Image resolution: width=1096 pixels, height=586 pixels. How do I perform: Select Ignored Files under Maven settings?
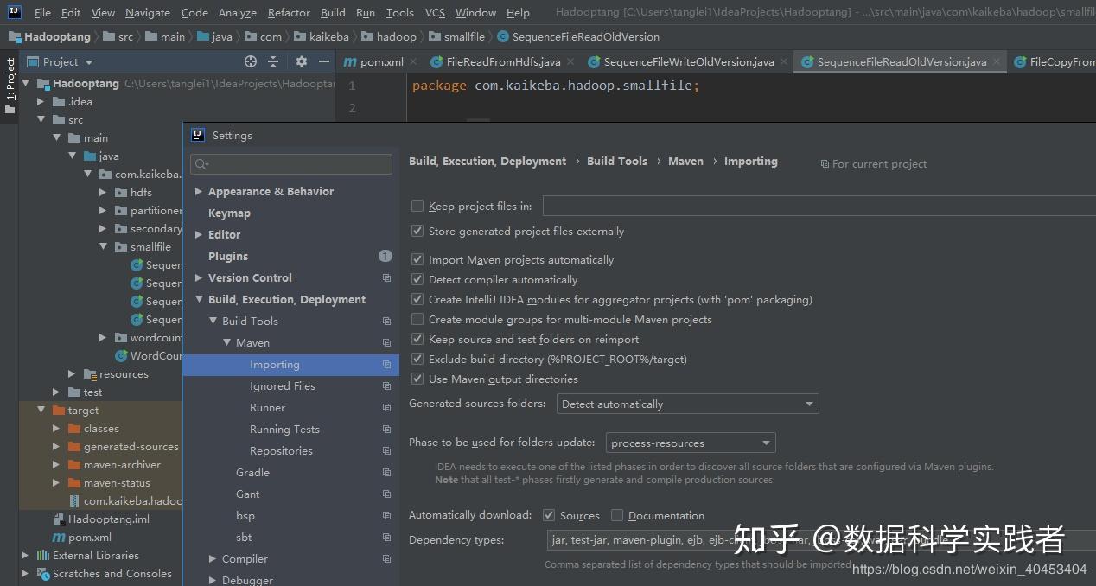tap(283, 386)
